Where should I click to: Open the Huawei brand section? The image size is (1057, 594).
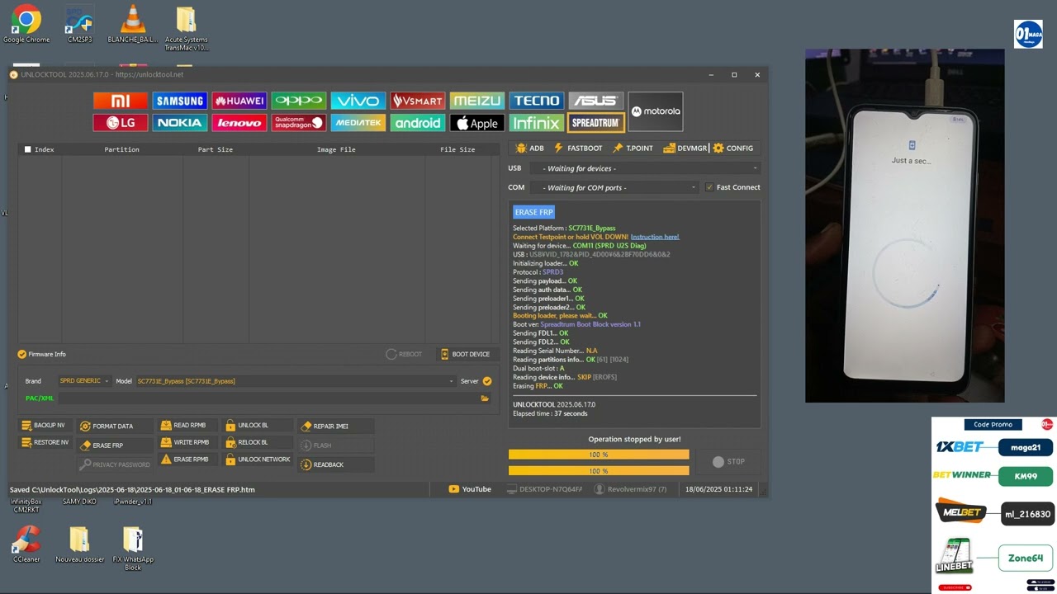[x=239, y=101]
